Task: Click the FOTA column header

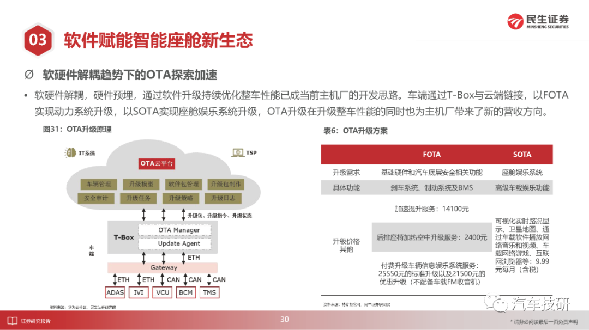Action: tap(431, 155)
